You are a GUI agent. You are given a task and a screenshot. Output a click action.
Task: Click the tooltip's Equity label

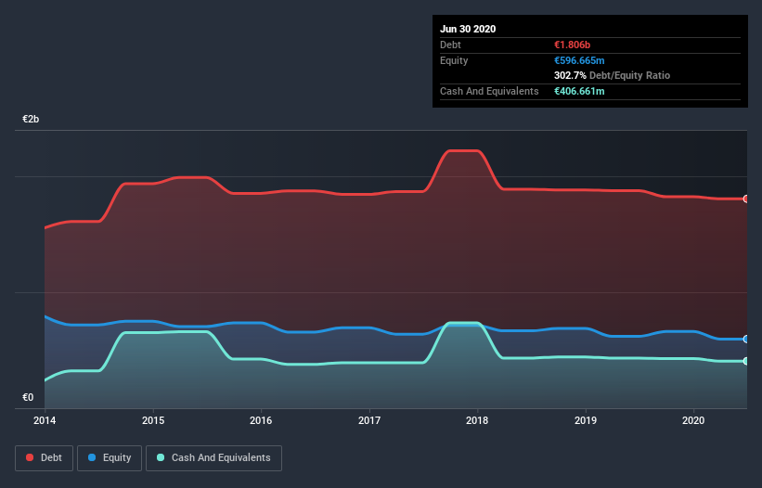tap(454, 60)
